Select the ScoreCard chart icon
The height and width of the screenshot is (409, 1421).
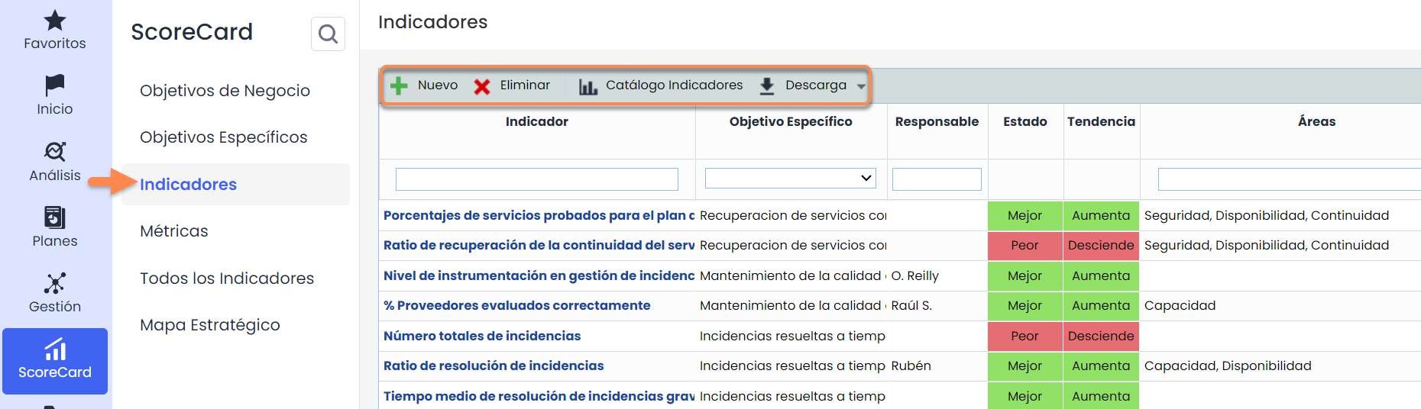tap(55, 350)
